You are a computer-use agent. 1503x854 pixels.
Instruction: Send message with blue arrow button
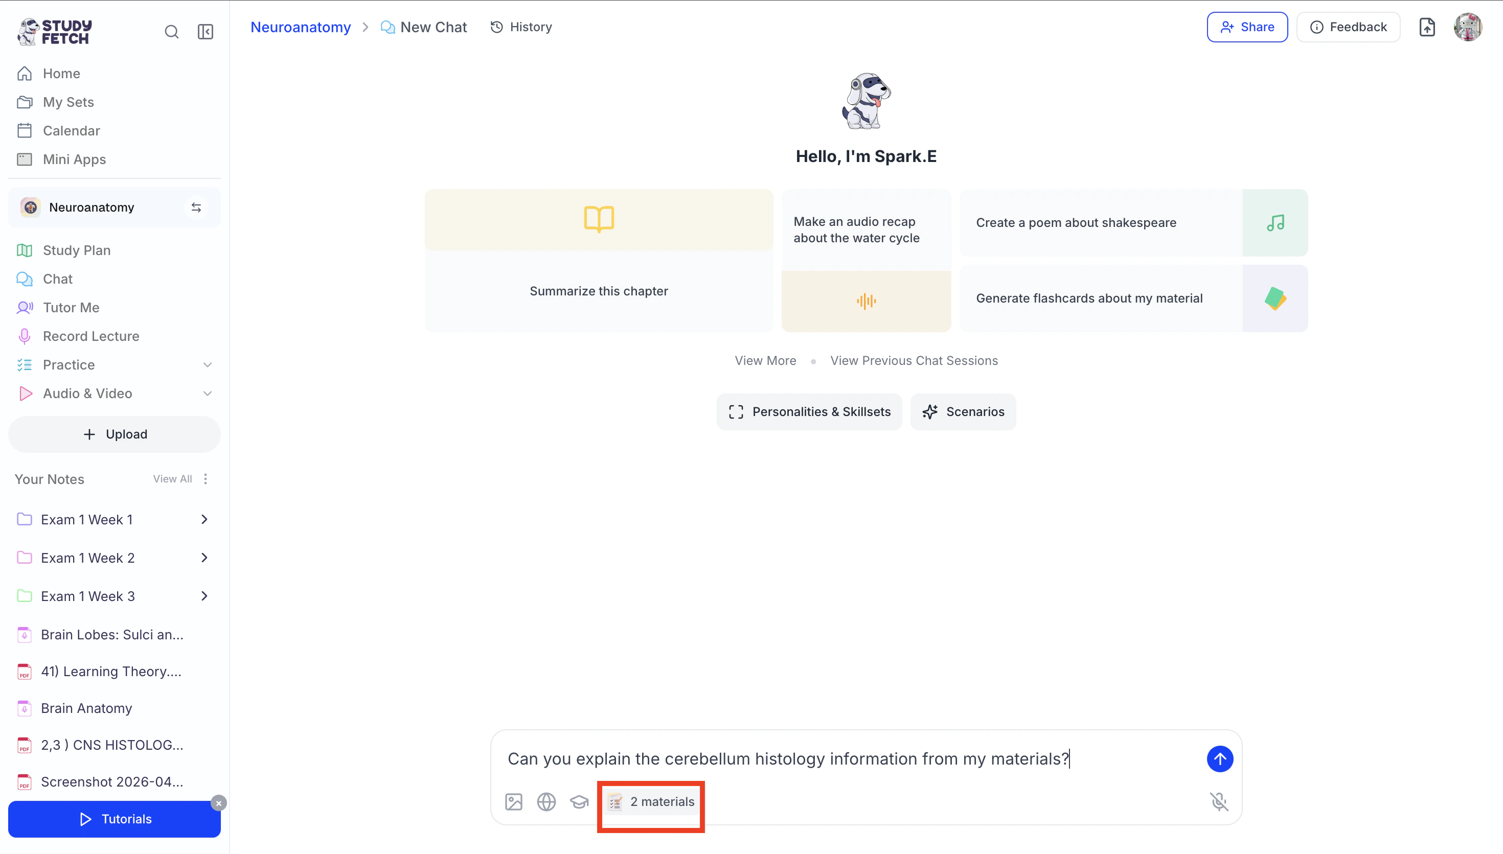[1219, 759]
